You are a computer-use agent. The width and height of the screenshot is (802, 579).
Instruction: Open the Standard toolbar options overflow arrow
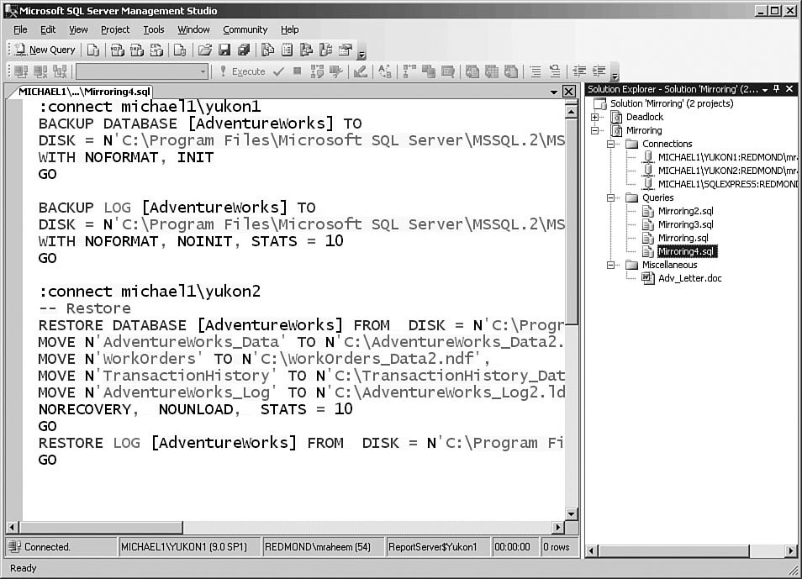click(x=361, y=53)
